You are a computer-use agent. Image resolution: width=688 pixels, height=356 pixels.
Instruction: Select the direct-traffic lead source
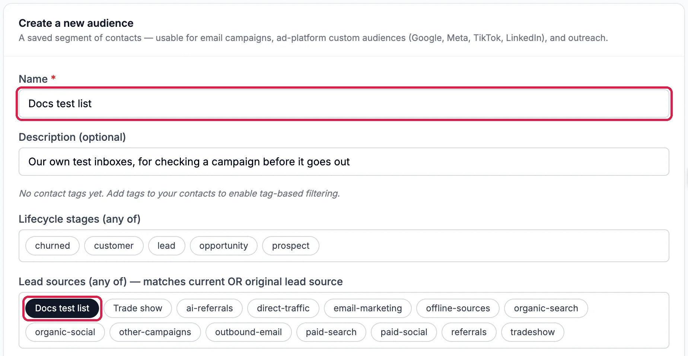(x=283, y=308)
